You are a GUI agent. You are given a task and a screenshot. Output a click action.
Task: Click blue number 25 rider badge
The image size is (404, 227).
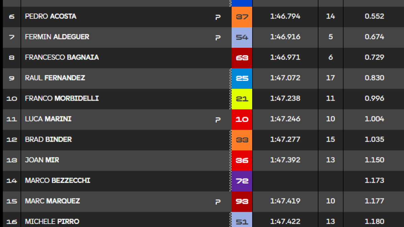pyautogui.click(x=242, y=78)
